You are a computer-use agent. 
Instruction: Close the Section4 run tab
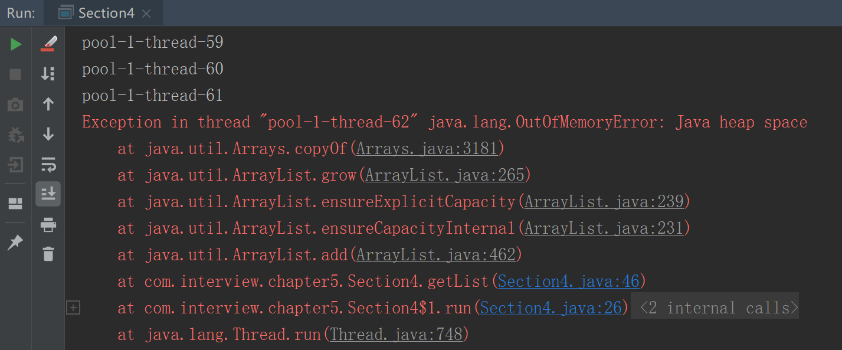tap(147, 14)
